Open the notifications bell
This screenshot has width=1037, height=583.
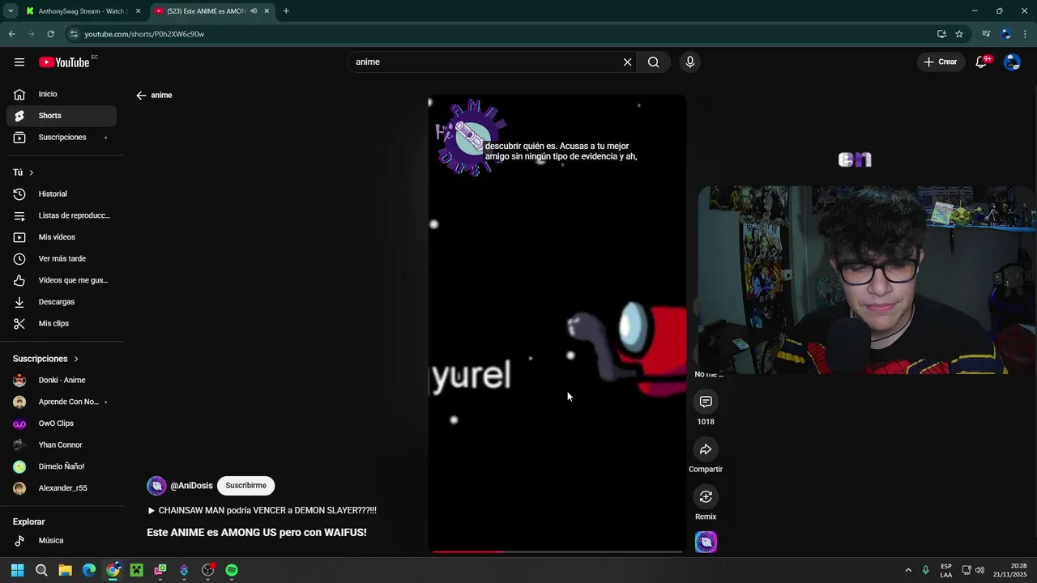click(x=981, y=62)
